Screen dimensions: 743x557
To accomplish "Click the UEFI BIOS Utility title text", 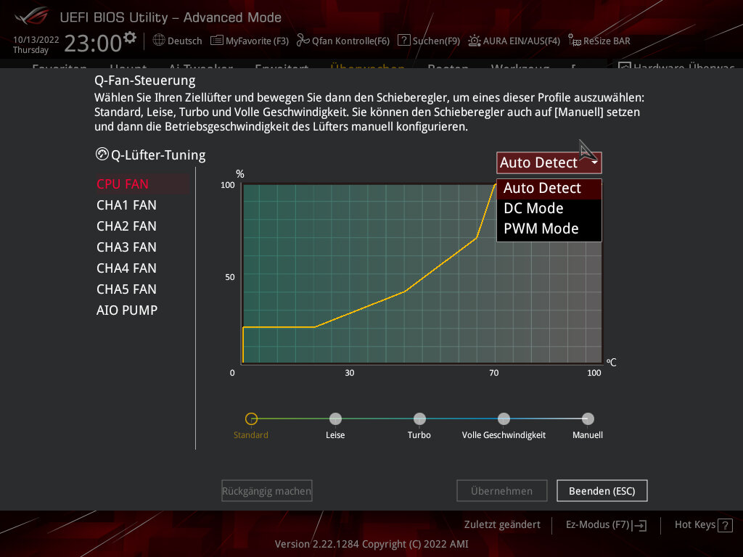I will [171, 17].
